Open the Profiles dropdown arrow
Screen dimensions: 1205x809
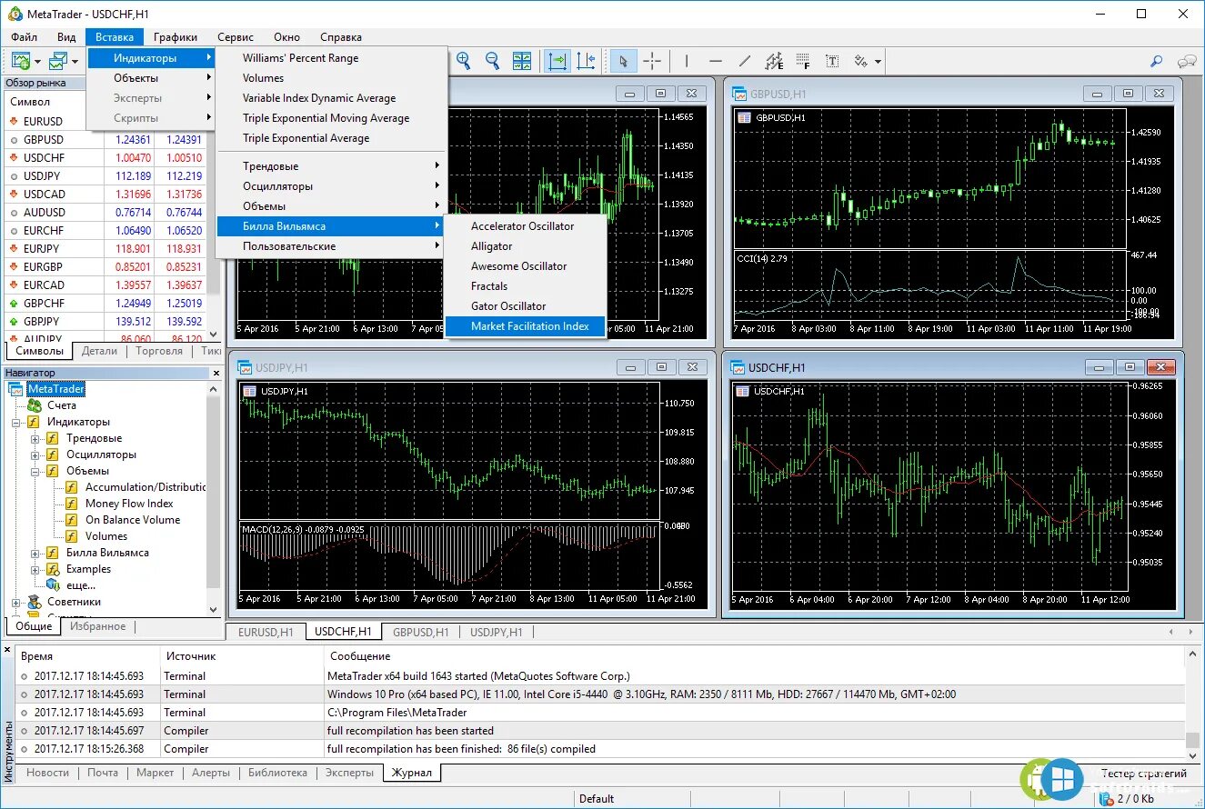75,62
